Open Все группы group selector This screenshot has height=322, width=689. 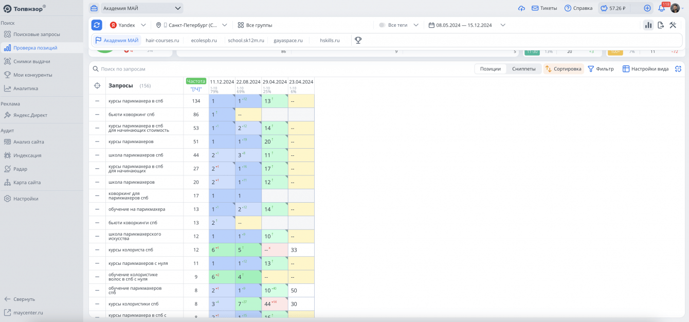255,25
